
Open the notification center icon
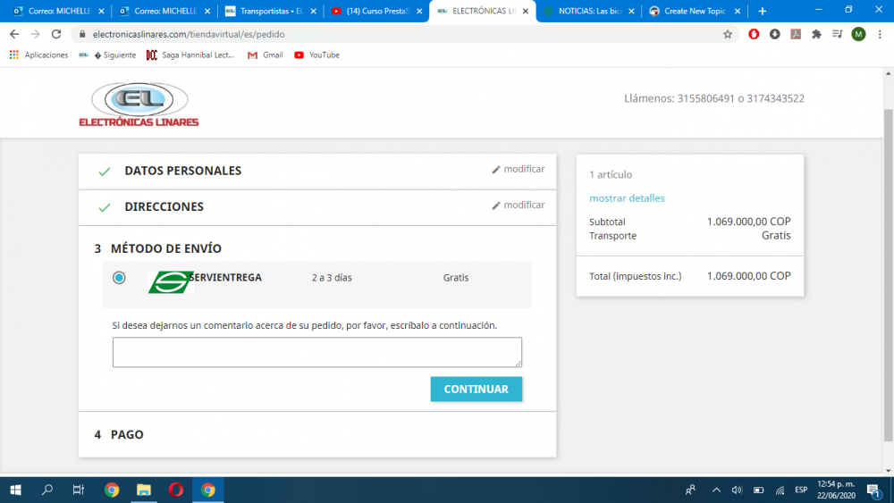[873, 490]
